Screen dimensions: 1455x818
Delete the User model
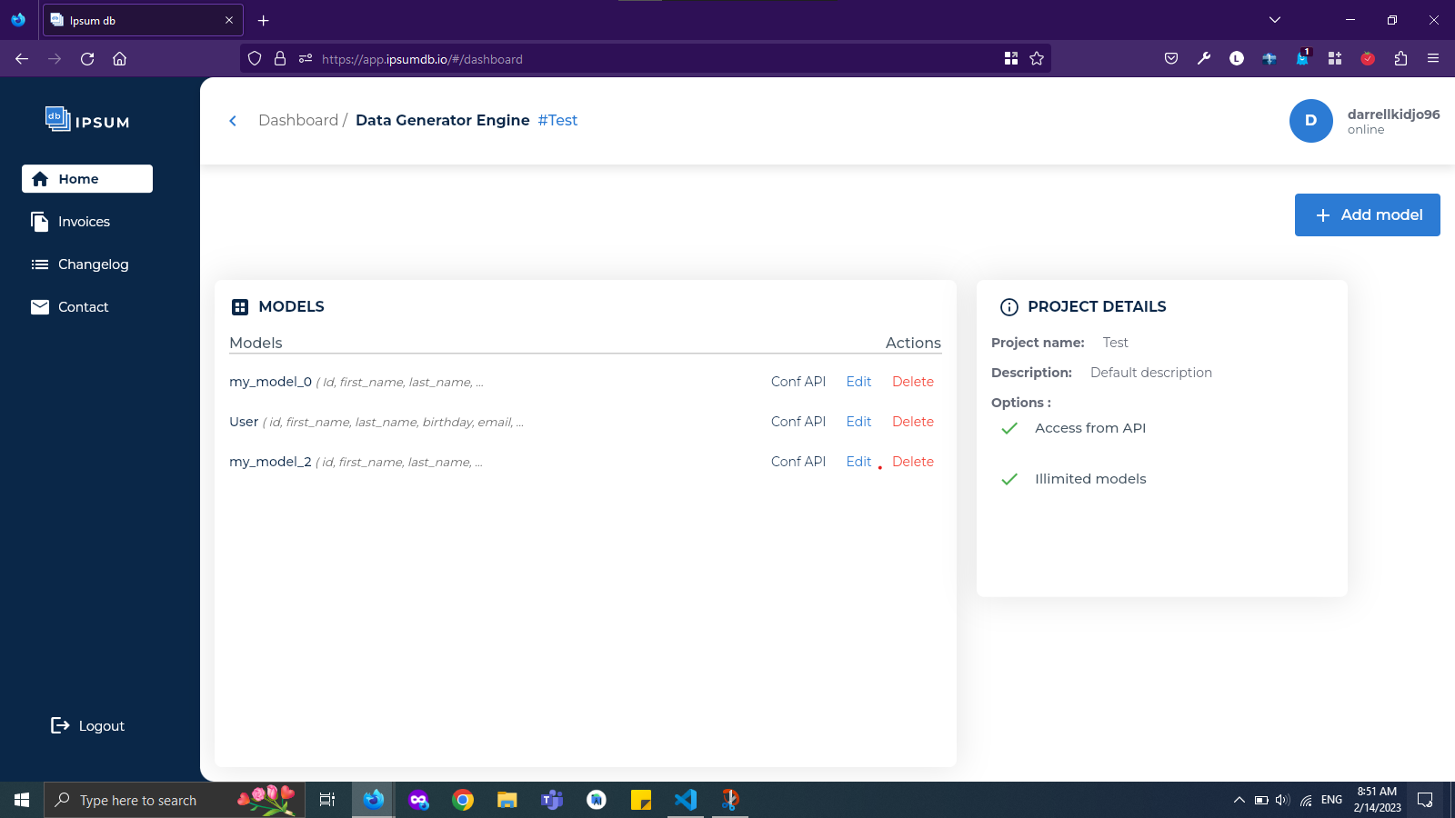click(913, 422)
